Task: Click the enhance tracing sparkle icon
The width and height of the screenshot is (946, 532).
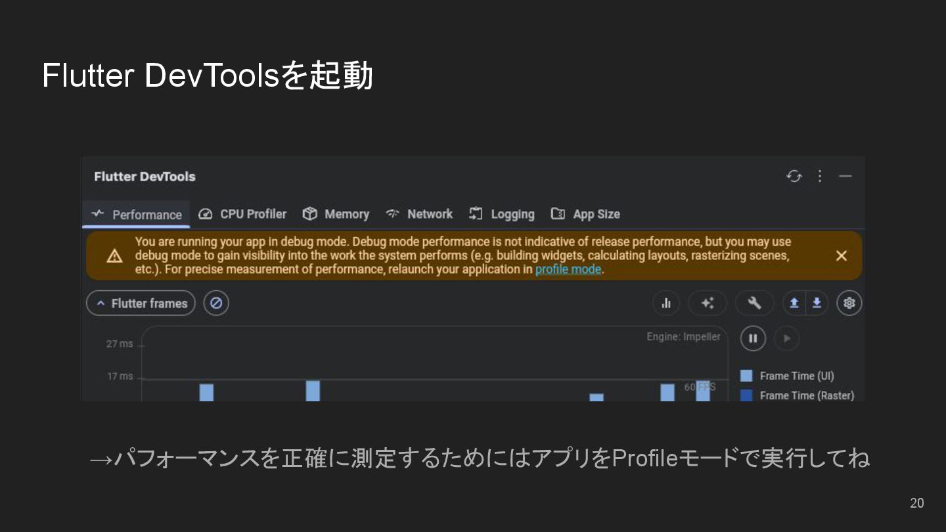Action: [x=708, y=303]
